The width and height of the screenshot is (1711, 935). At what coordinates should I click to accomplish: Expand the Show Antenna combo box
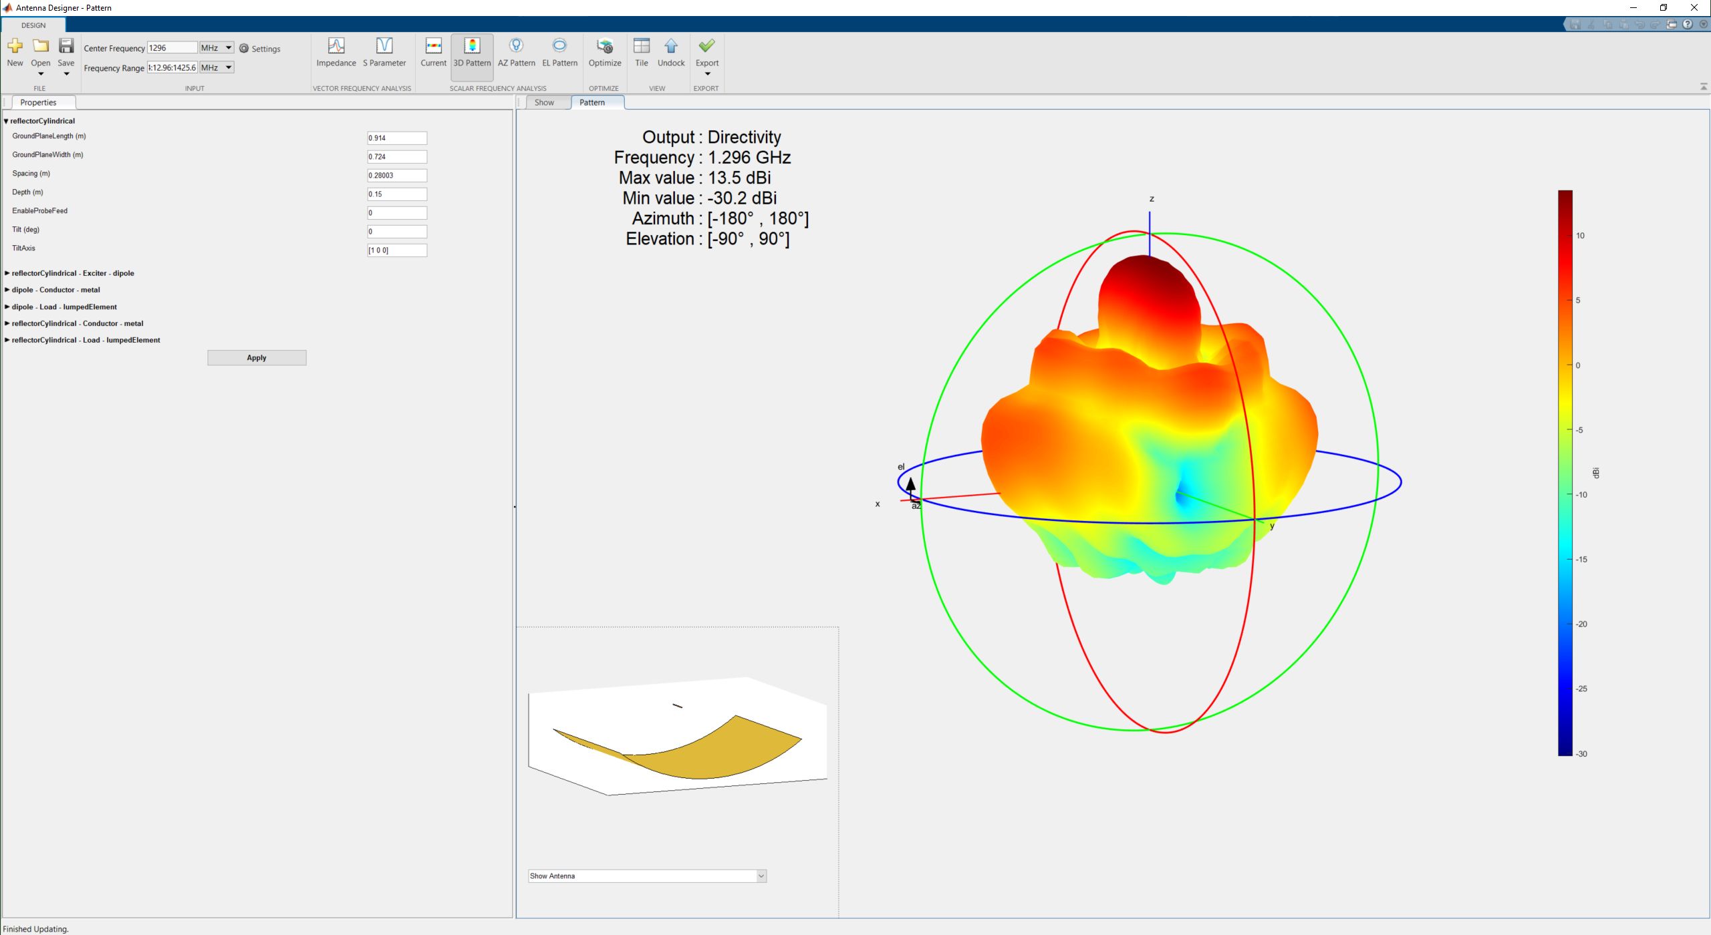click(x=647, y=876)
